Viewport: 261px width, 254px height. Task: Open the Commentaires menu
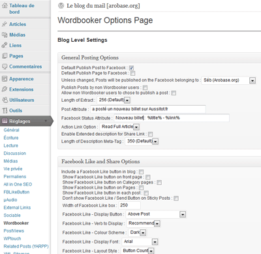pos(25,67)
